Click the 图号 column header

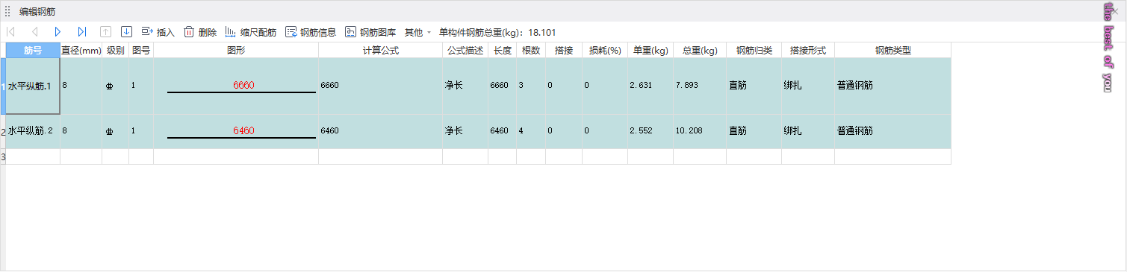coord(141,50)
